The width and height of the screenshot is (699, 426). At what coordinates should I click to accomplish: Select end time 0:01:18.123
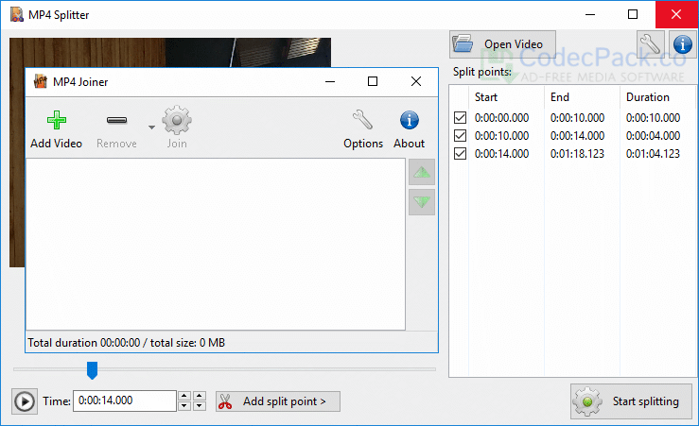[577, 154]
